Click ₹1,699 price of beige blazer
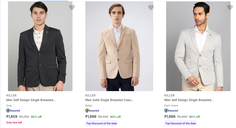The image size is (236, 128). pos(91,116)
